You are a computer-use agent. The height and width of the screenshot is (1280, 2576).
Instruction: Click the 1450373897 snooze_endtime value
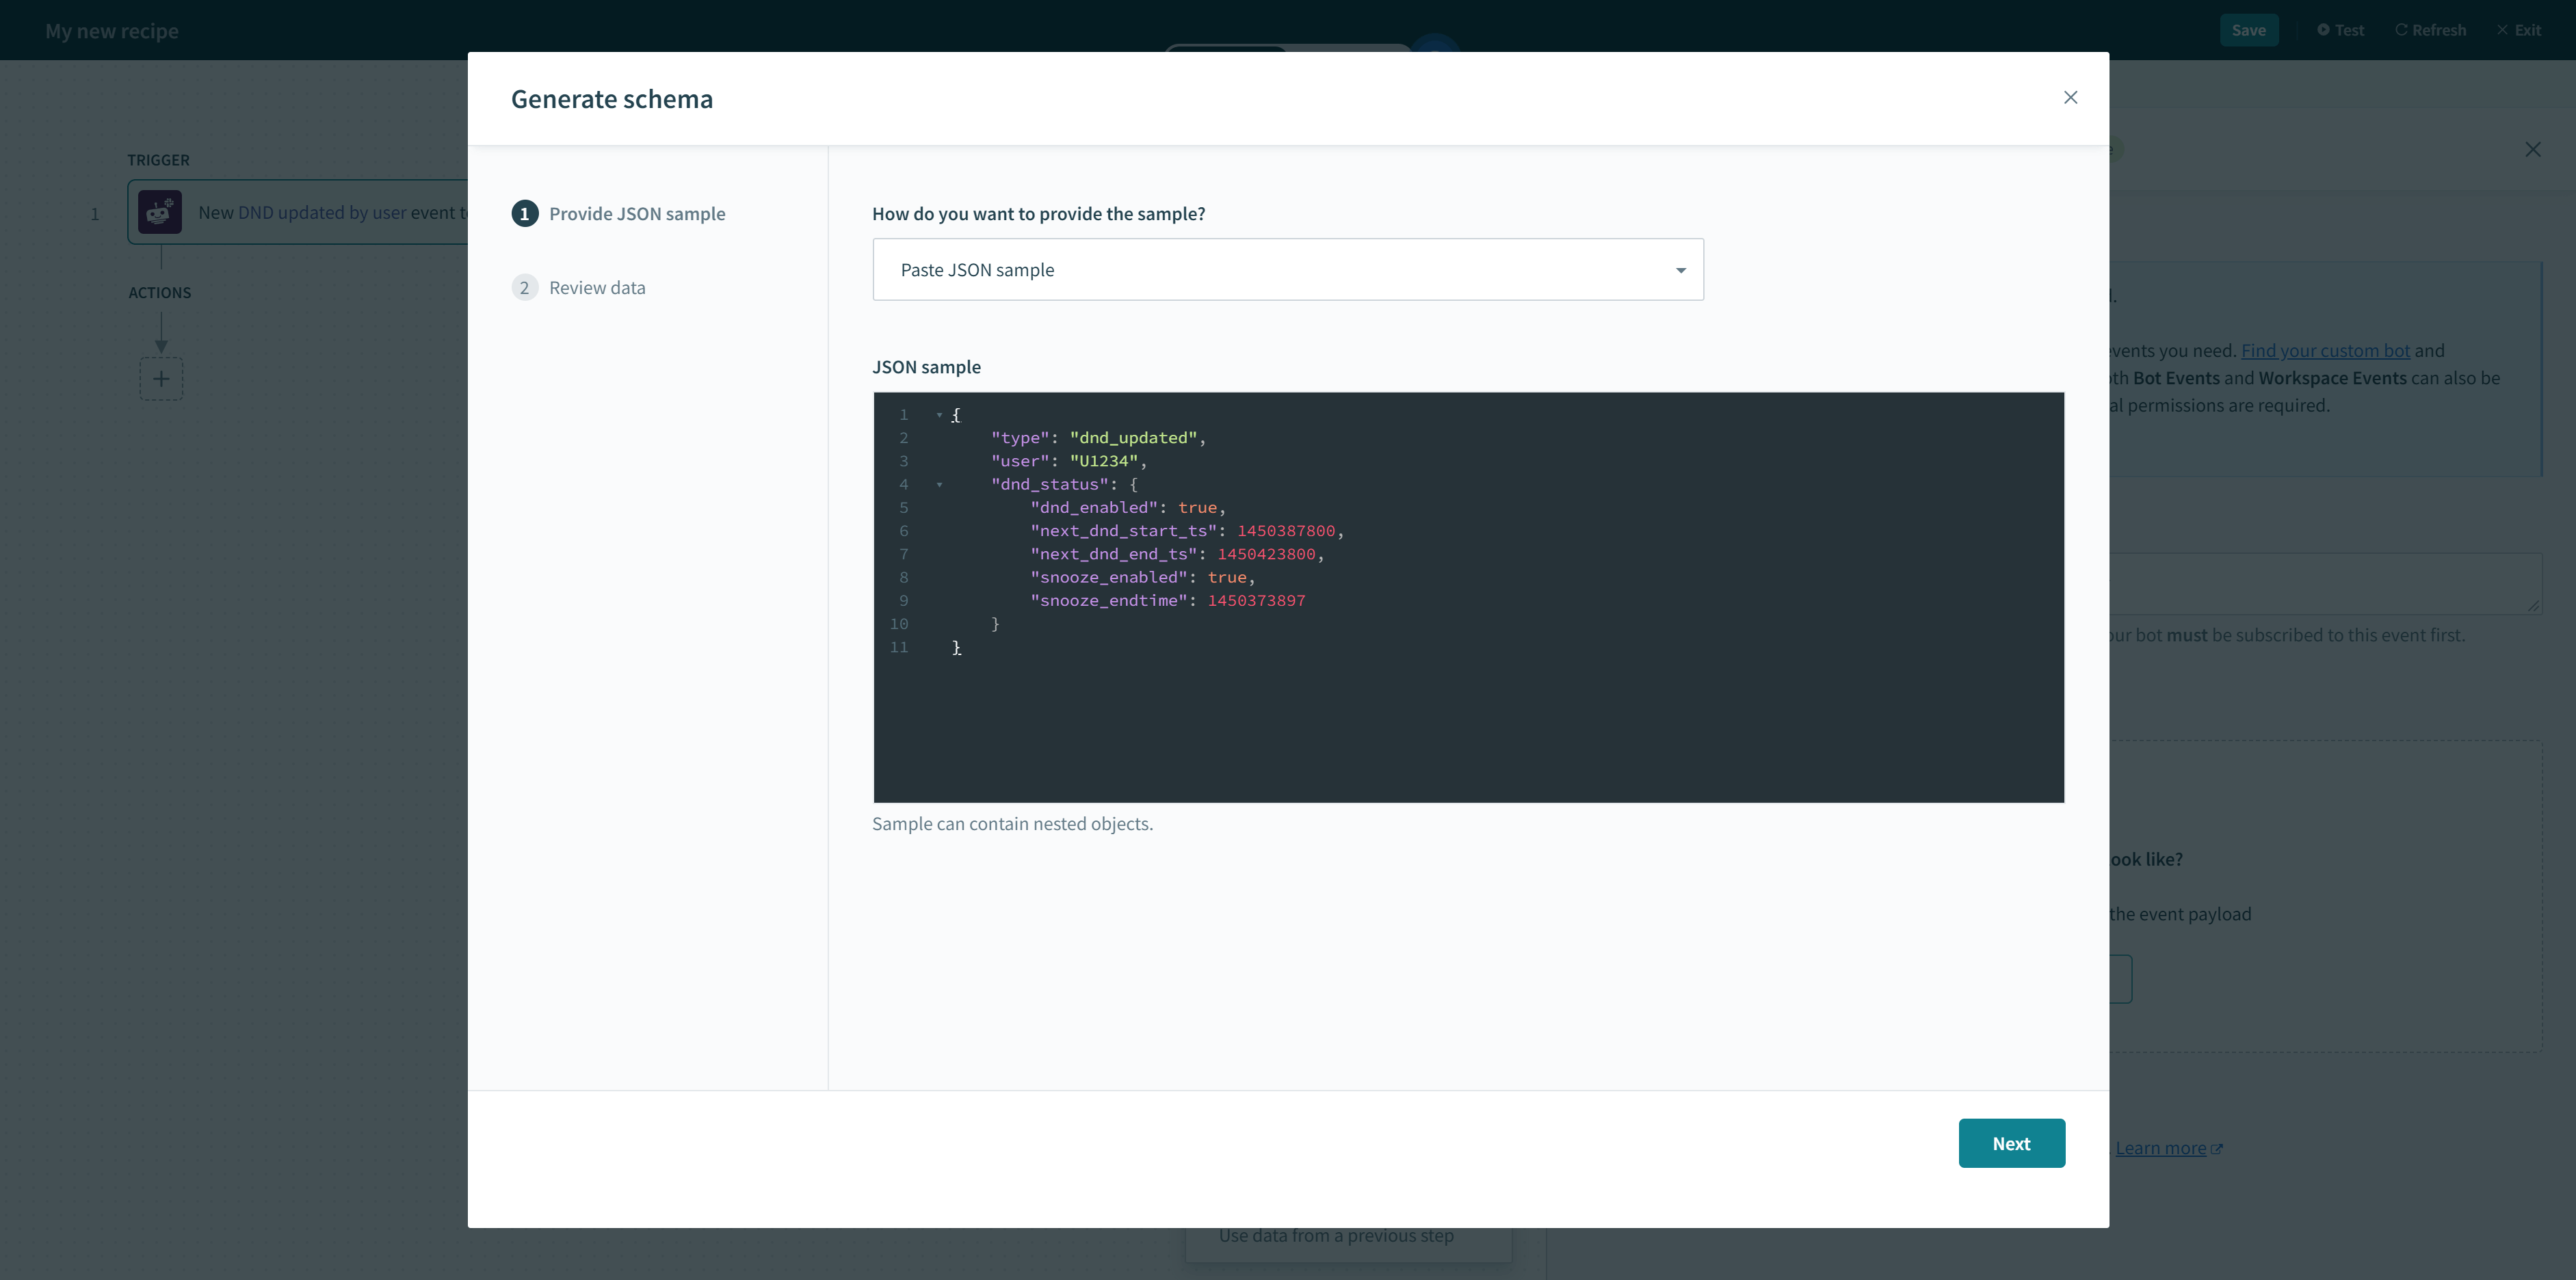pyautogui.click(x=1256, y=600)
